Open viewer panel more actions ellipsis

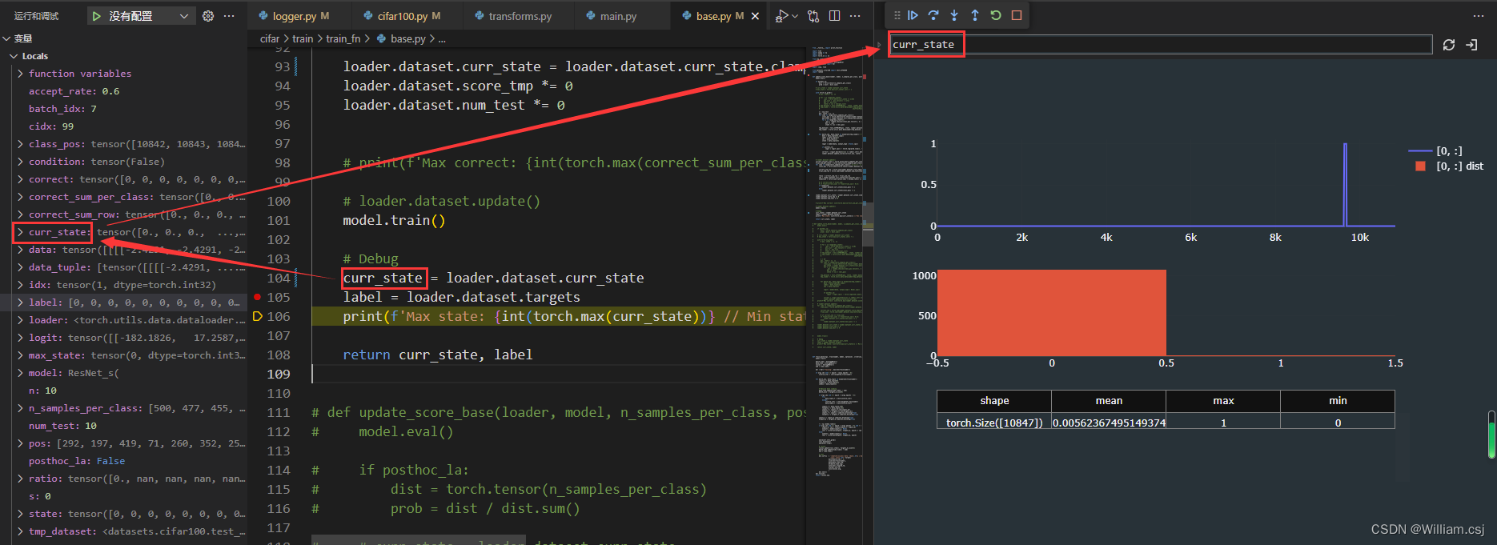point(1478,16)
